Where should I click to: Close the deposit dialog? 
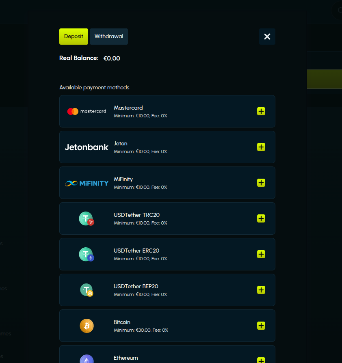(267, 37)
